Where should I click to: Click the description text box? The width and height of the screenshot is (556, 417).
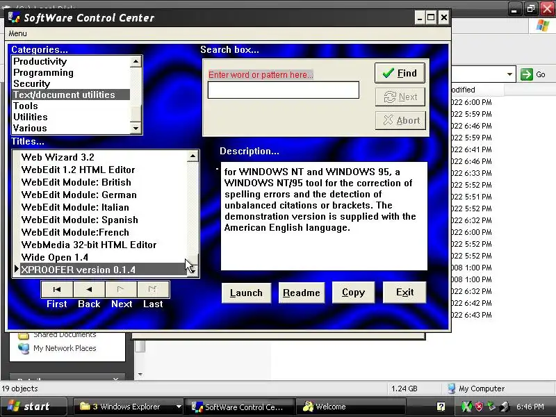pyautogui.click(x=324, y=216)
